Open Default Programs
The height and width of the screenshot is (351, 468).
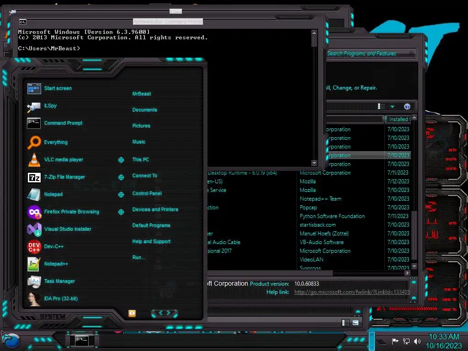pos(151,225)
